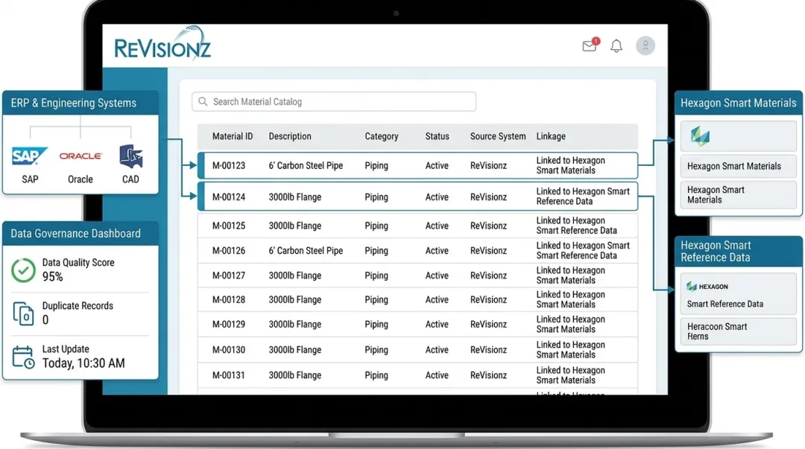805x449 pixels.
Task: Sort by Description column header
Action: (289, 136)
